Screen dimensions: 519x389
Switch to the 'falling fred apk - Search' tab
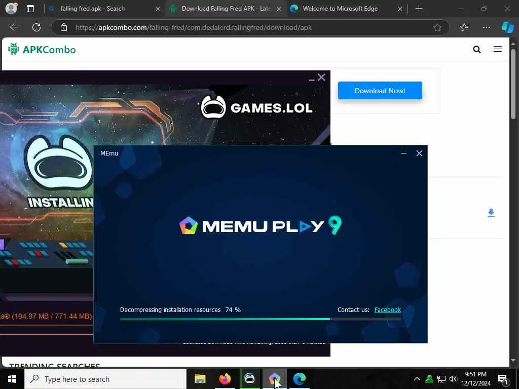click(93, 9)
